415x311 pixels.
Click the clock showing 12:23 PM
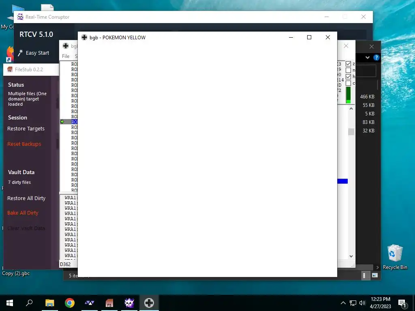point(380,299)
